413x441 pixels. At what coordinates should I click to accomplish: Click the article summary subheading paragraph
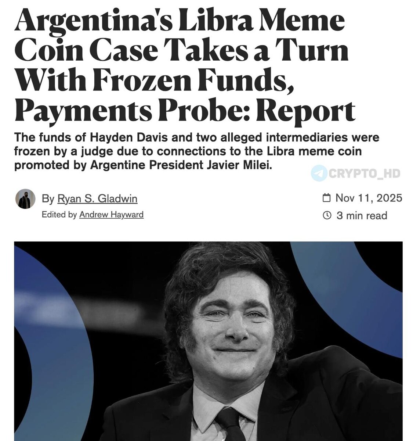(x=197, y=151)
